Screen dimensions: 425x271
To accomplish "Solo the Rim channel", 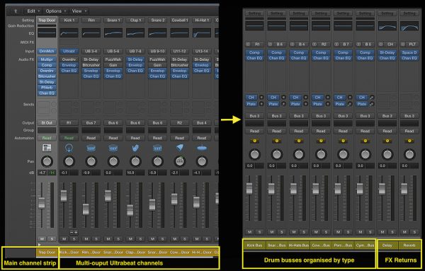I will [96, 239].
